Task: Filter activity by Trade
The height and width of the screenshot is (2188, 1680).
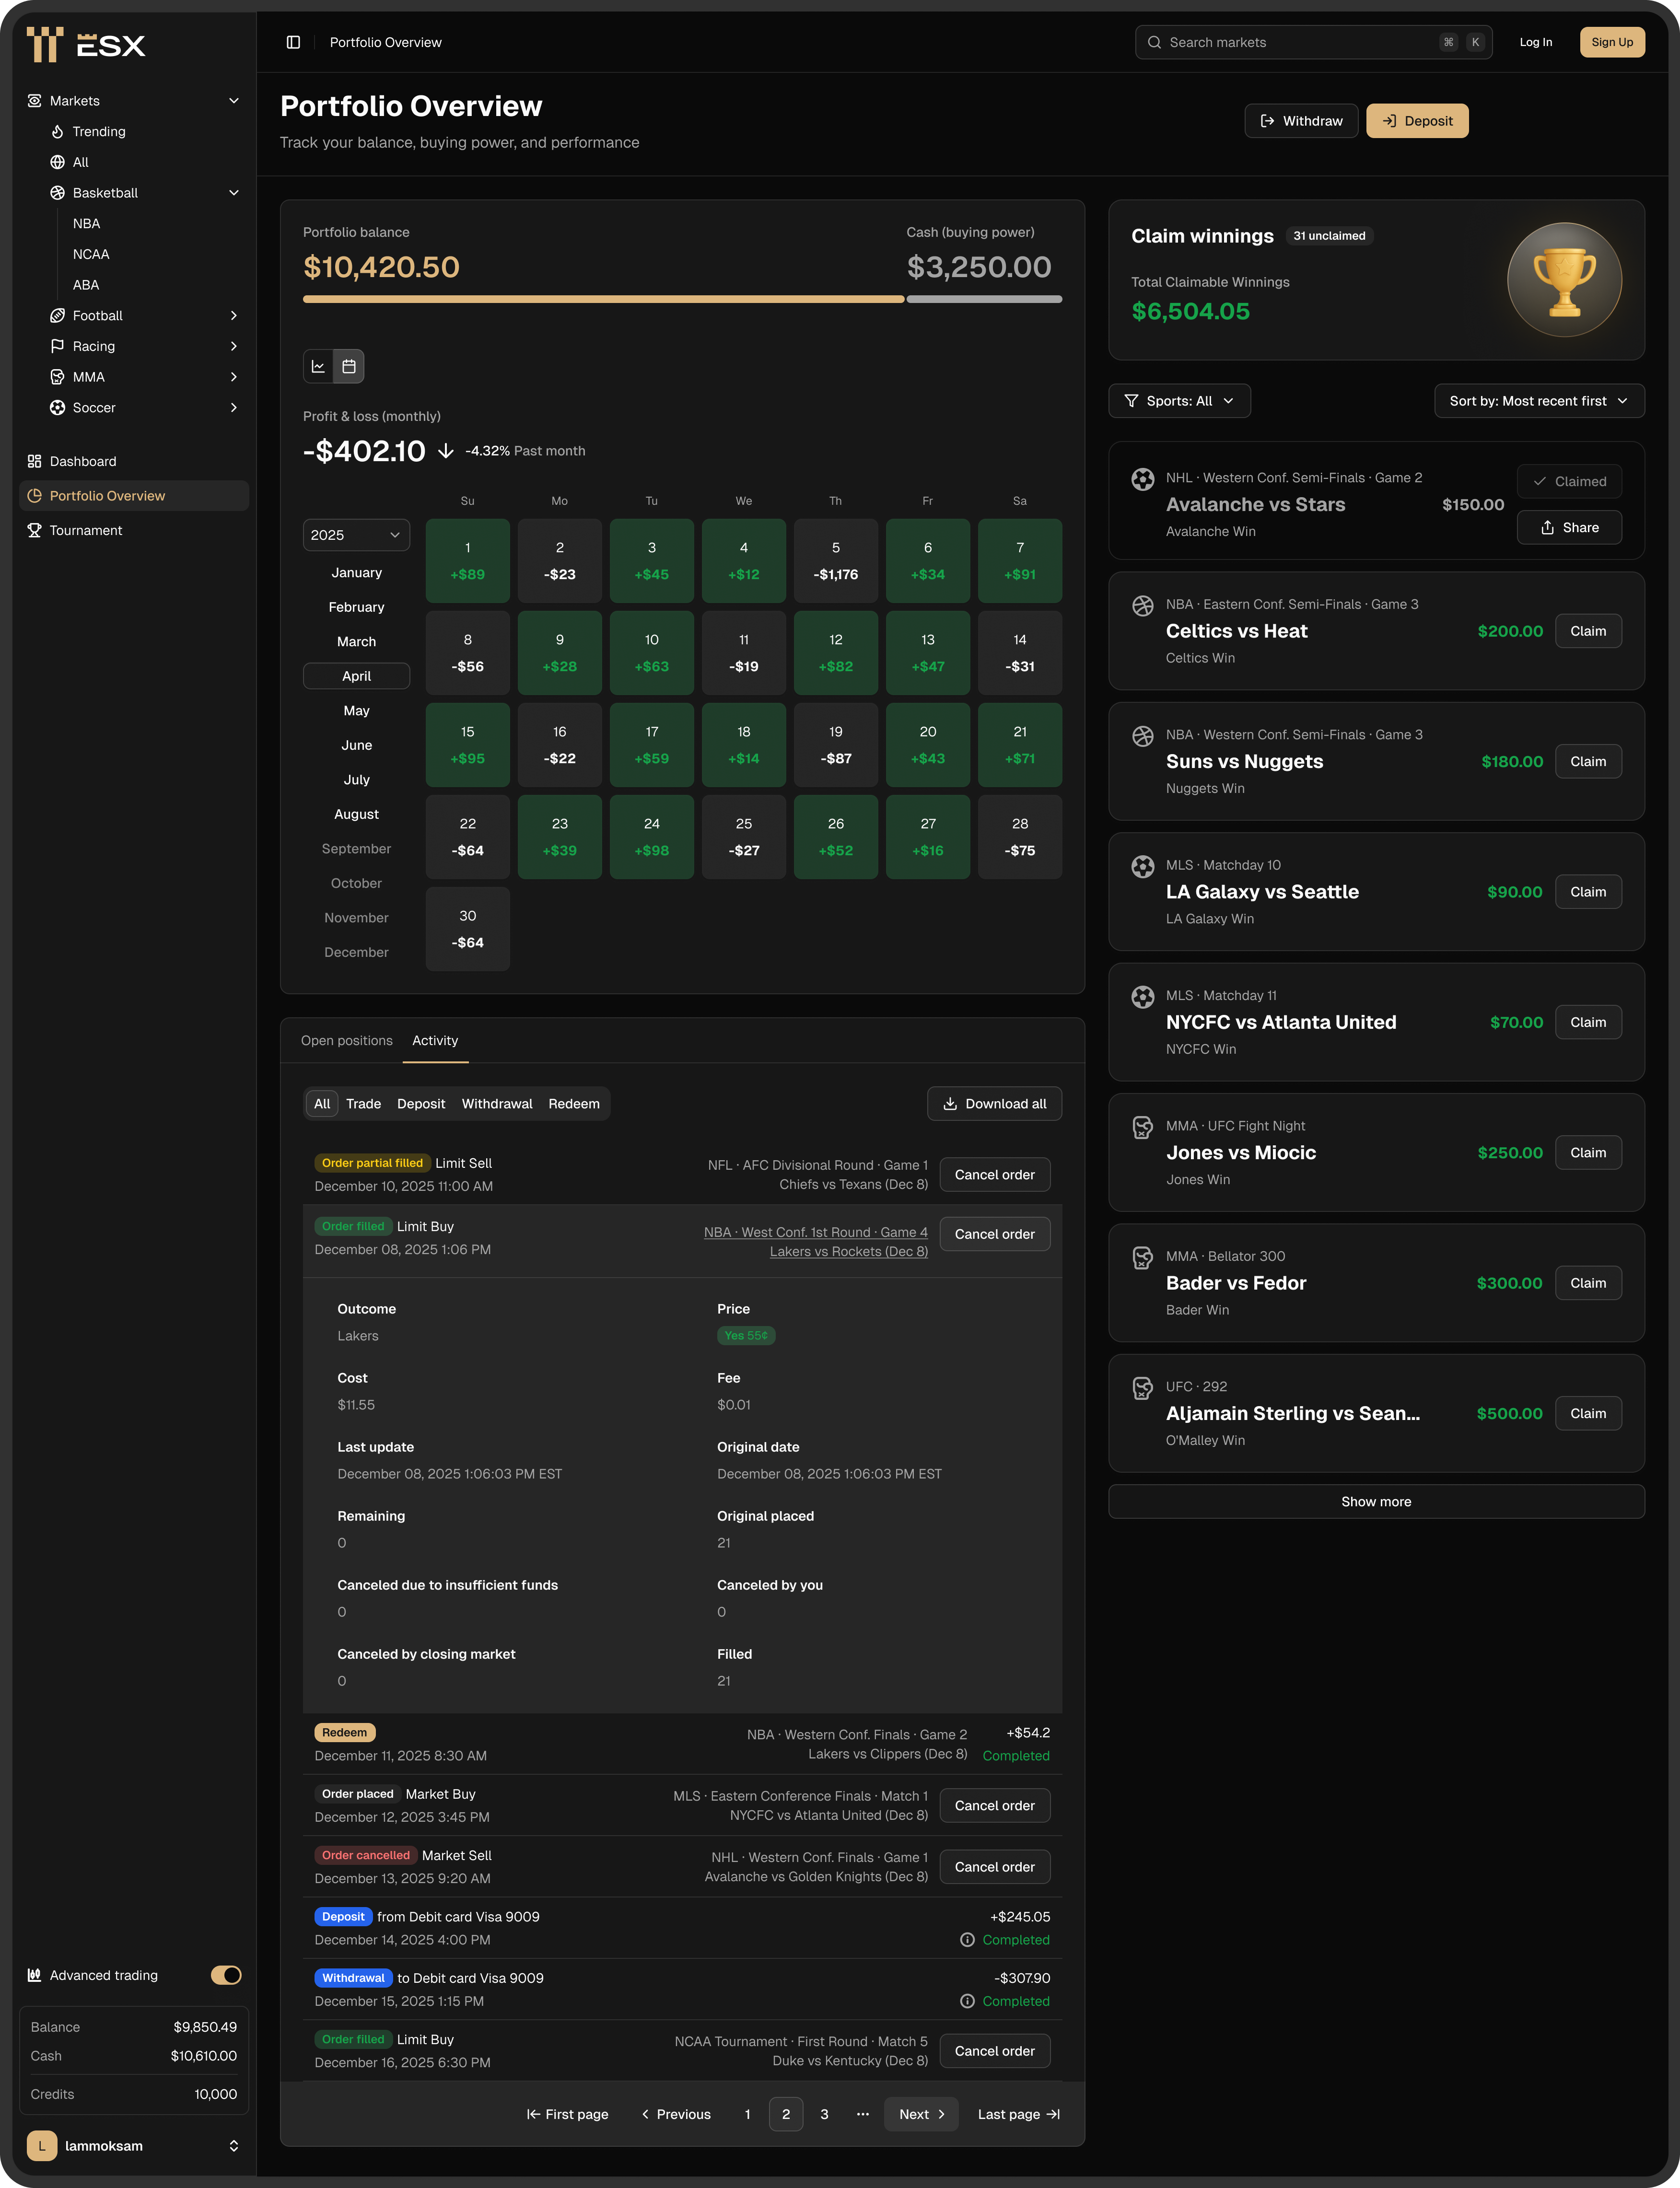Action: coord(363,1103)
